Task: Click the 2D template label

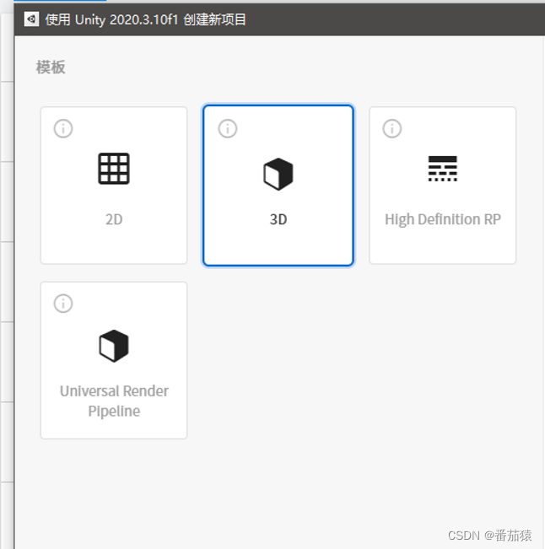Action: pyautogui.click(x=114, y=219)
